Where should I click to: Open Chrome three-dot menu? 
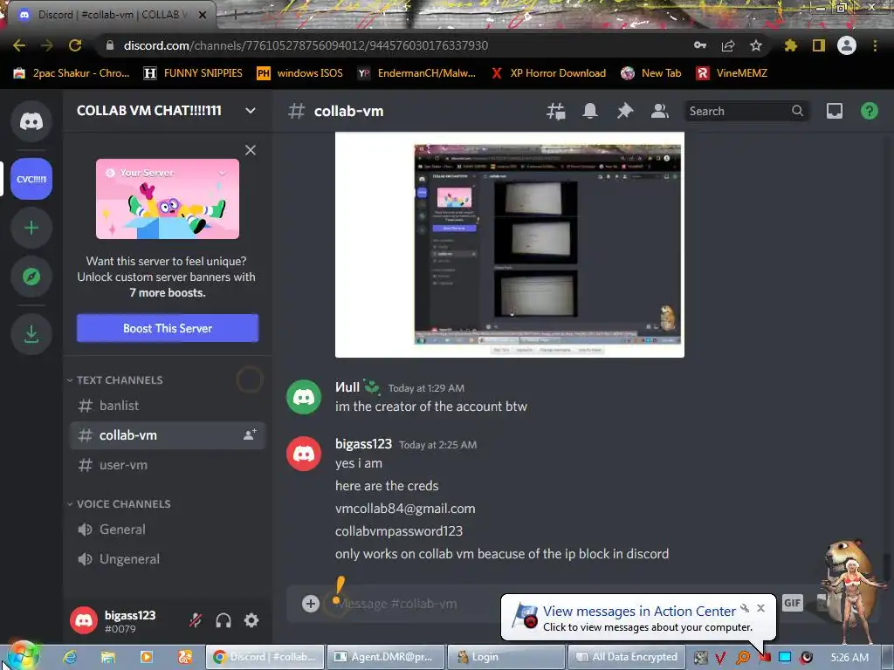[x=875, y=45]
